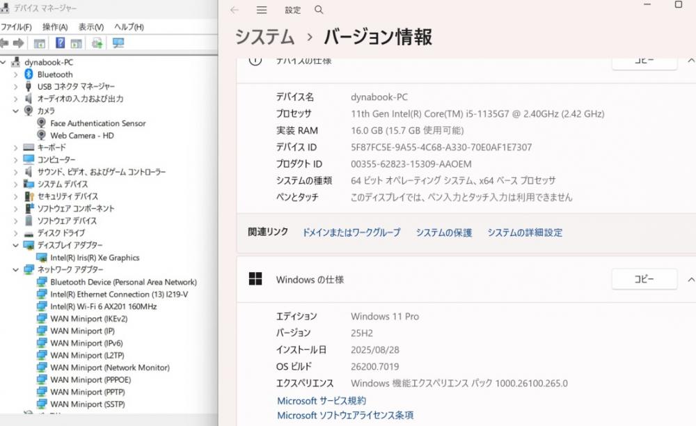Collapse the カメラ category
Viewport: 696px width, 426px height.
coord(16,111)
